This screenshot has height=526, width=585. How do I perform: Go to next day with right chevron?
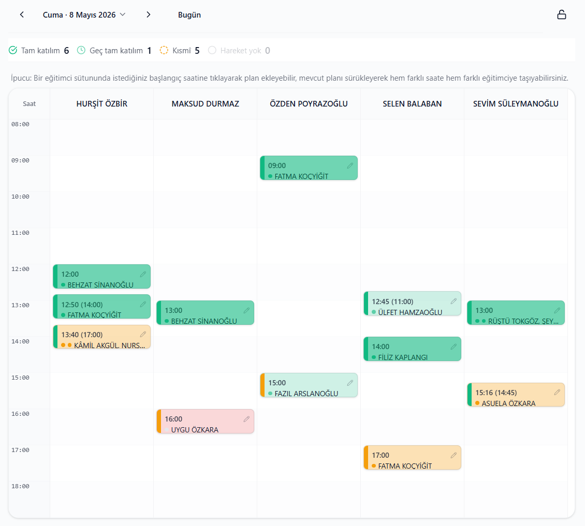point(149,14)
